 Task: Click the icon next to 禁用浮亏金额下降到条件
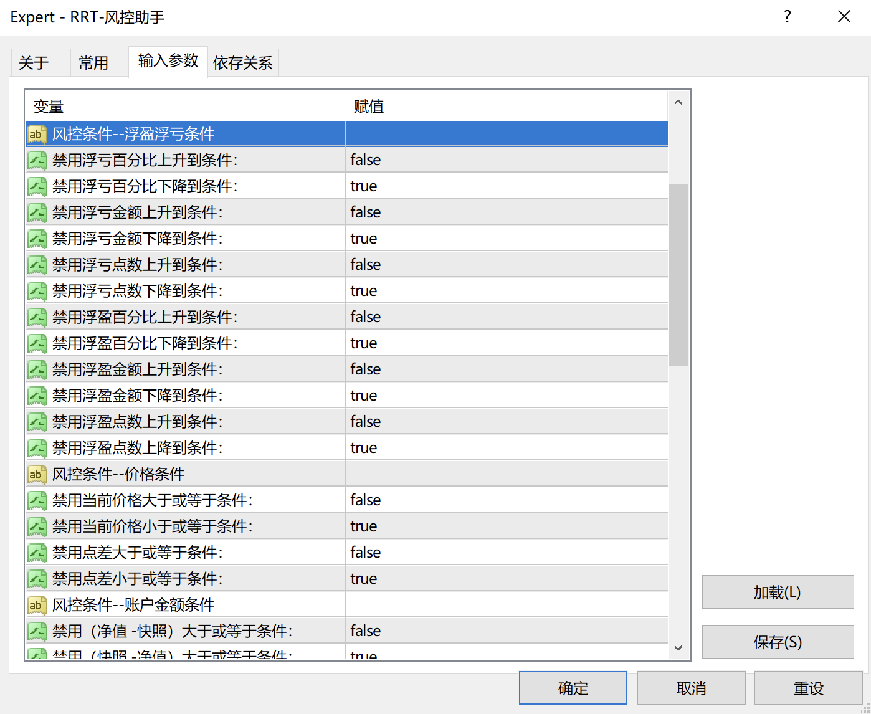(x=37, y=239)
